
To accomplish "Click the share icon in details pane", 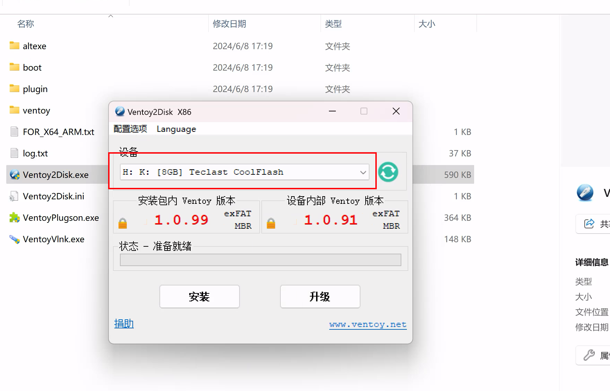I will point(589,224).
